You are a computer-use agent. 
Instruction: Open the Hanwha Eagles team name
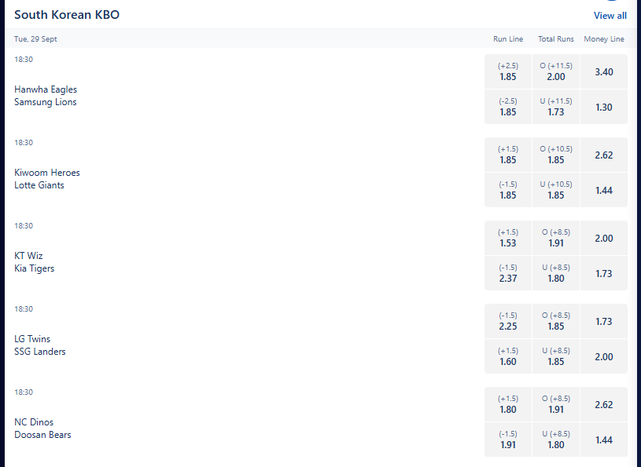click(x=46, y=89)
